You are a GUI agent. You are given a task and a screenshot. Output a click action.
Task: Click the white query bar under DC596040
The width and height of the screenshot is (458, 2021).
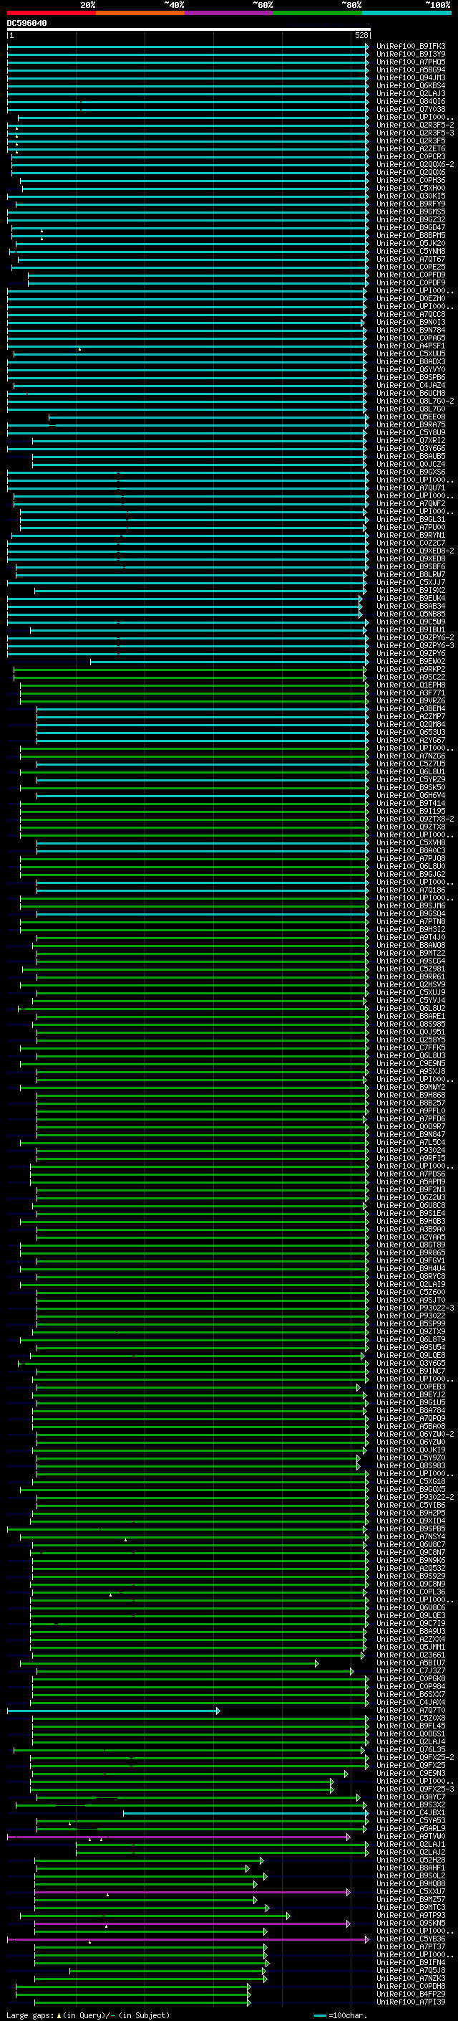pos(189,29)
